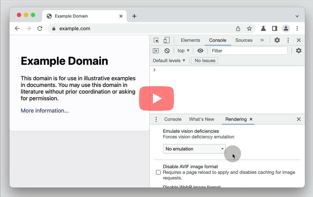Open the Chrome three-dot menu
313x197 pixels.
click(x=297, y=28)
